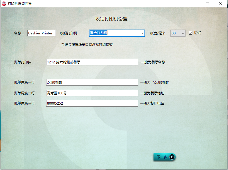Viewport: 228px width, 170px height.
Task: Focus the 账单打印头 input field
Action: [x=92, y=62]
